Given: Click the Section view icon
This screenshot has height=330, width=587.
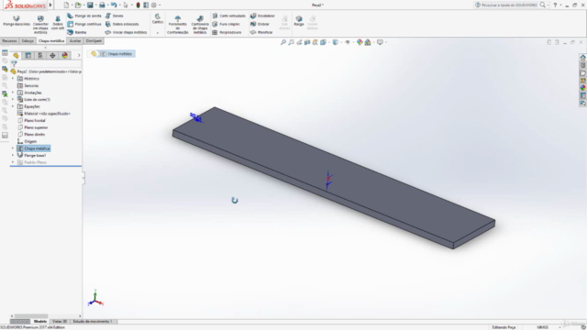Looking at the screenshot, I should tap(307, 42).
